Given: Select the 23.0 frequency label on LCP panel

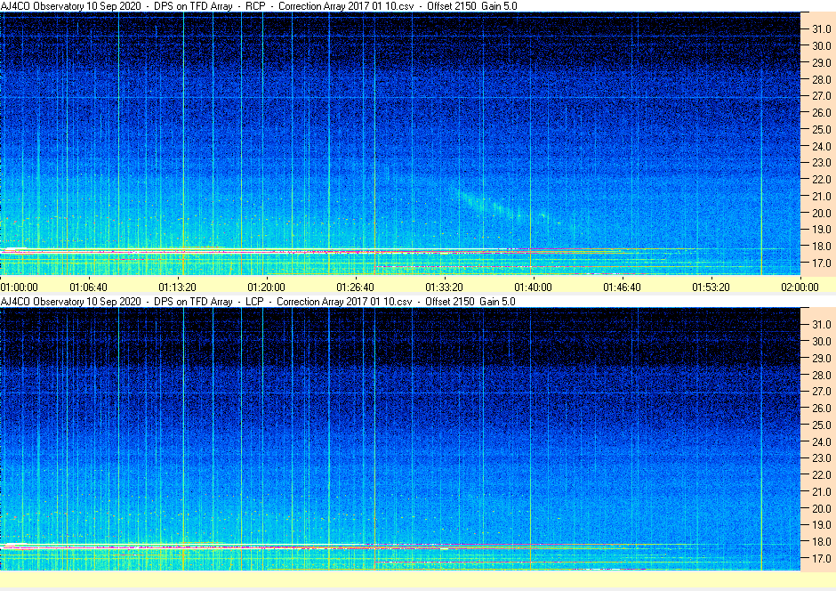Looking at the screenshot, I should point(822,458).
